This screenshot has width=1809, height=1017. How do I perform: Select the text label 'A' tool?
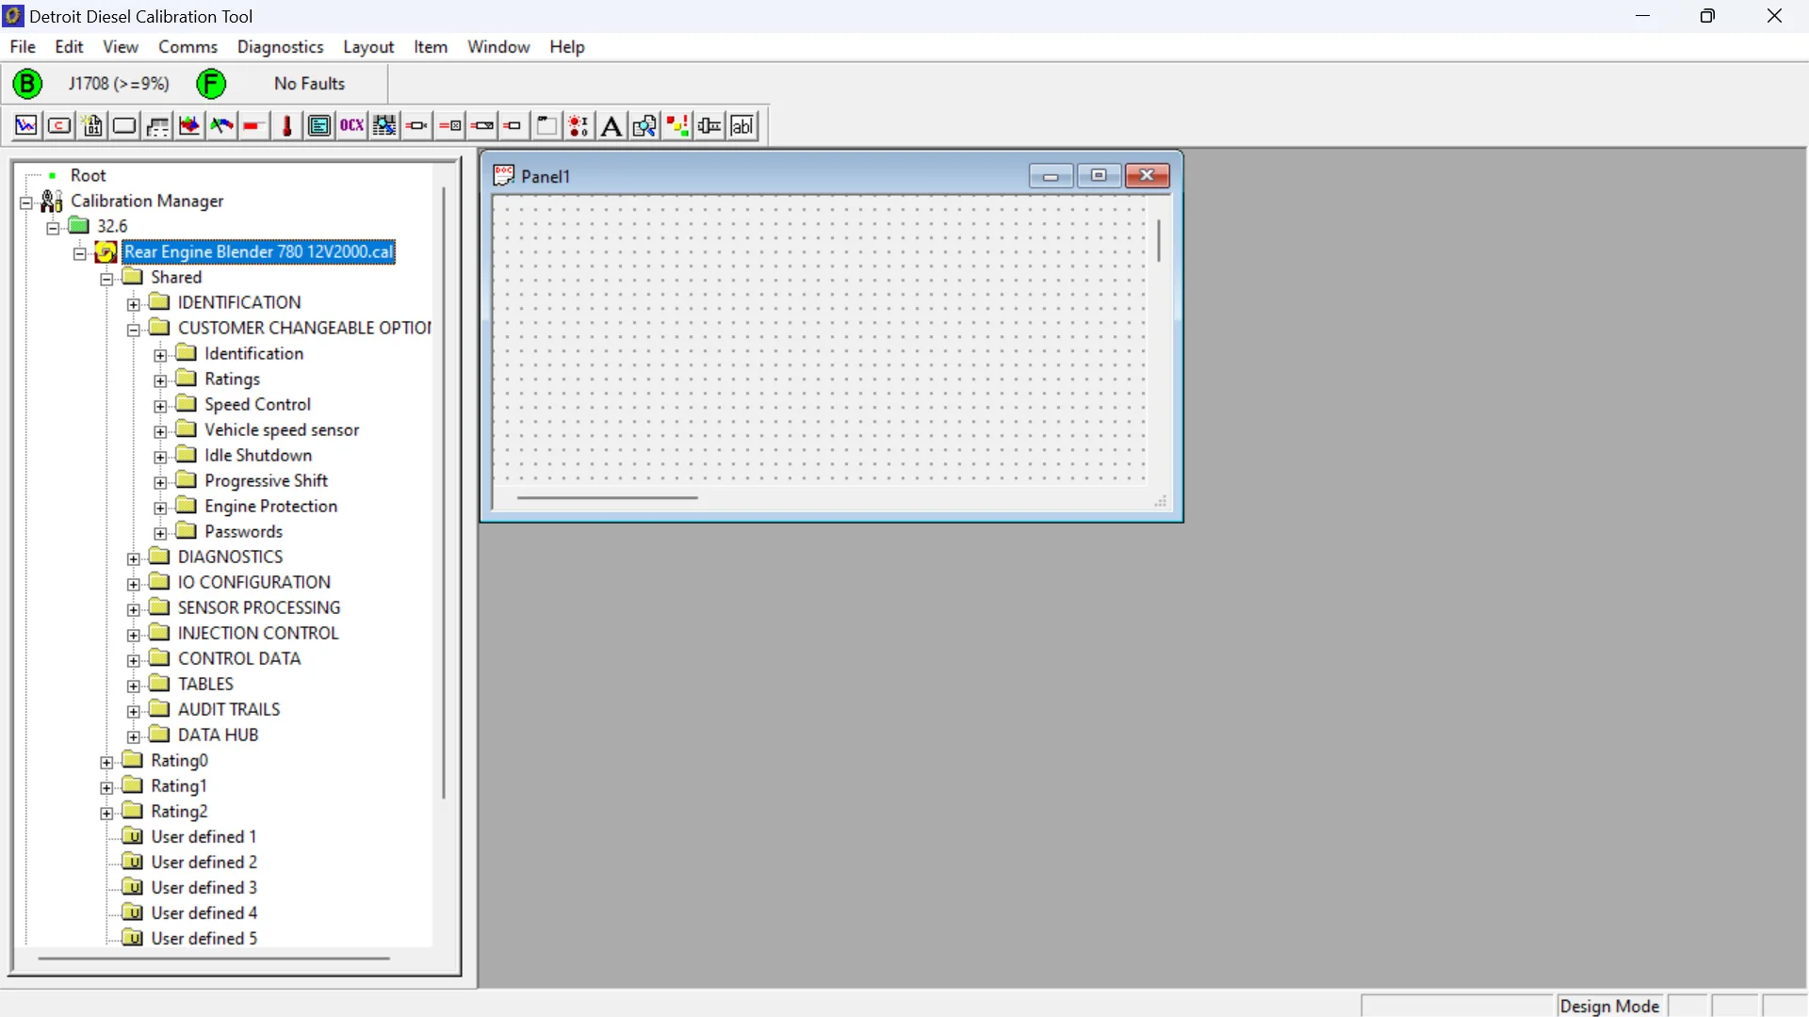[611, 125]
